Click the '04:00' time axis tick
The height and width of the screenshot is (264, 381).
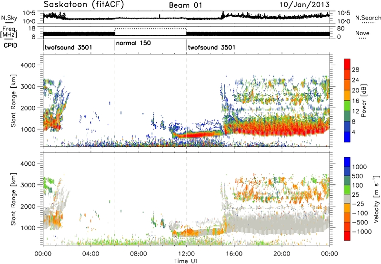[90, 254]
